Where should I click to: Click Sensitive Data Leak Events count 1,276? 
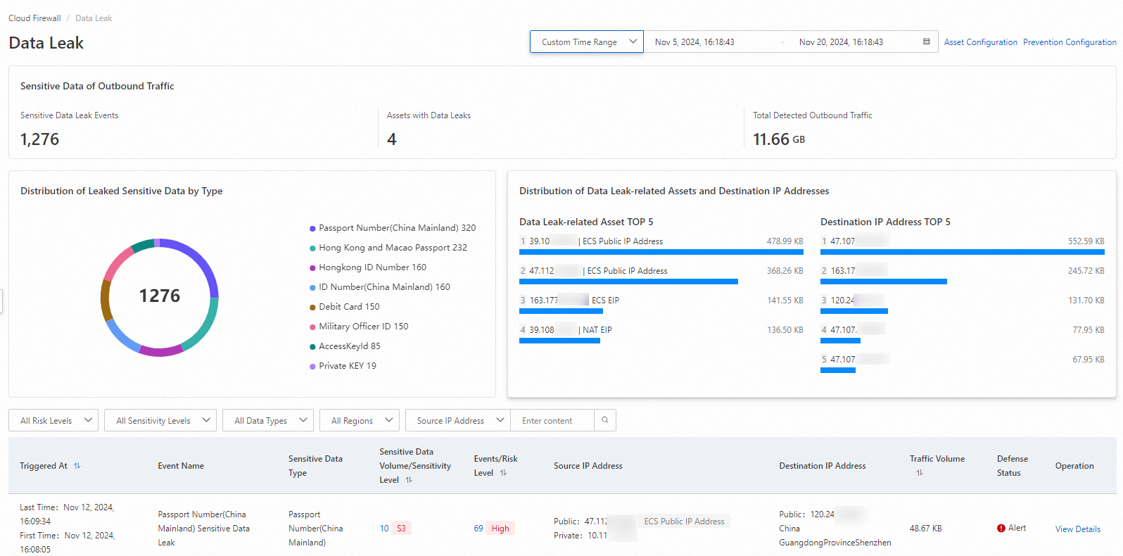coord(40,139)
